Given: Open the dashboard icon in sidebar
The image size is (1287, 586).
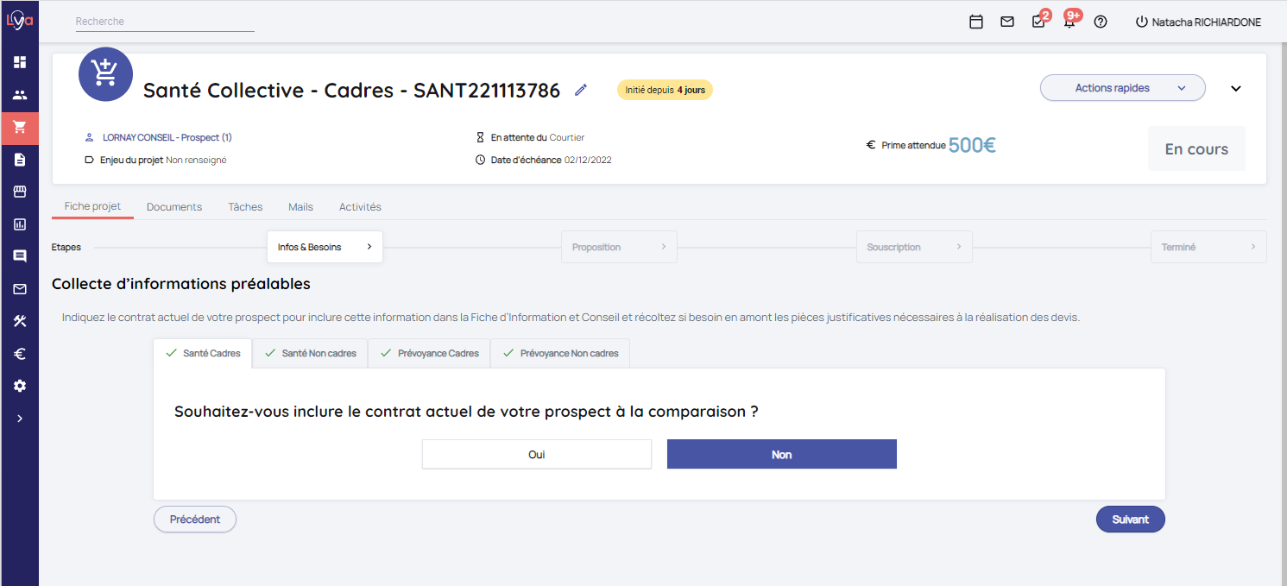Looking at the screenshot, I should [x=20, y=62].
